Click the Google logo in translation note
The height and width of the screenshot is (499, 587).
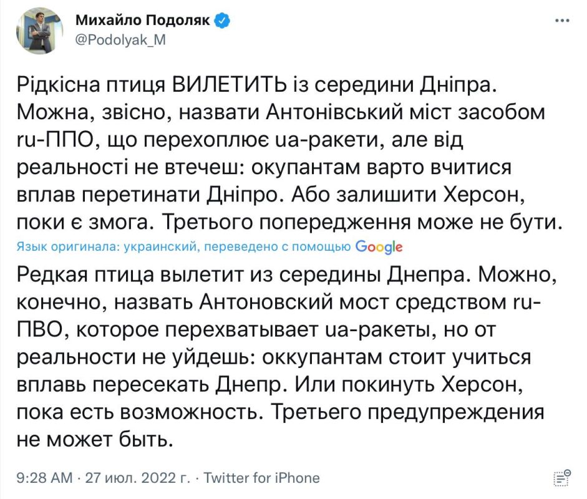pos(379,247)
